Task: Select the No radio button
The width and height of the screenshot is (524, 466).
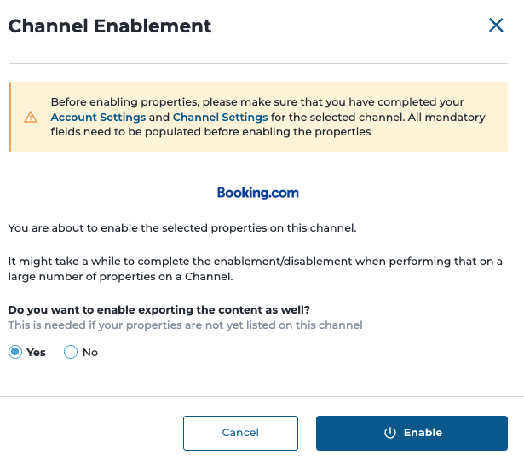Action: tap(71, 352)
